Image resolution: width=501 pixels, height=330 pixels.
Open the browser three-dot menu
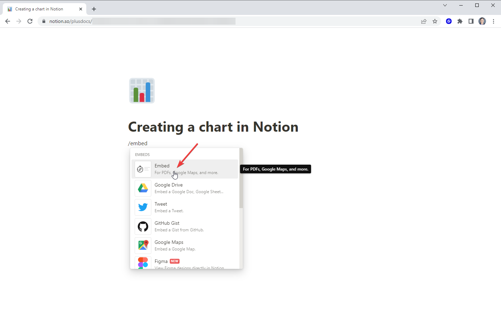coord(494,21)
